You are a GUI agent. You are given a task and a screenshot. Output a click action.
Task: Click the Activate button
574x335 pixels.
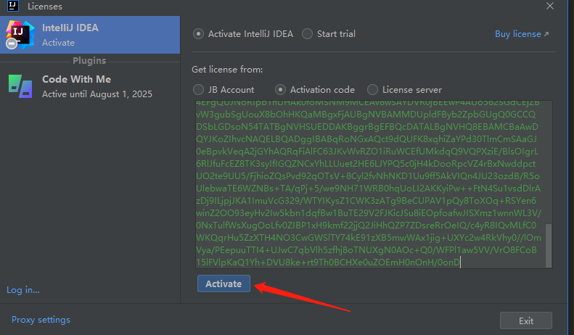point(224,284)
